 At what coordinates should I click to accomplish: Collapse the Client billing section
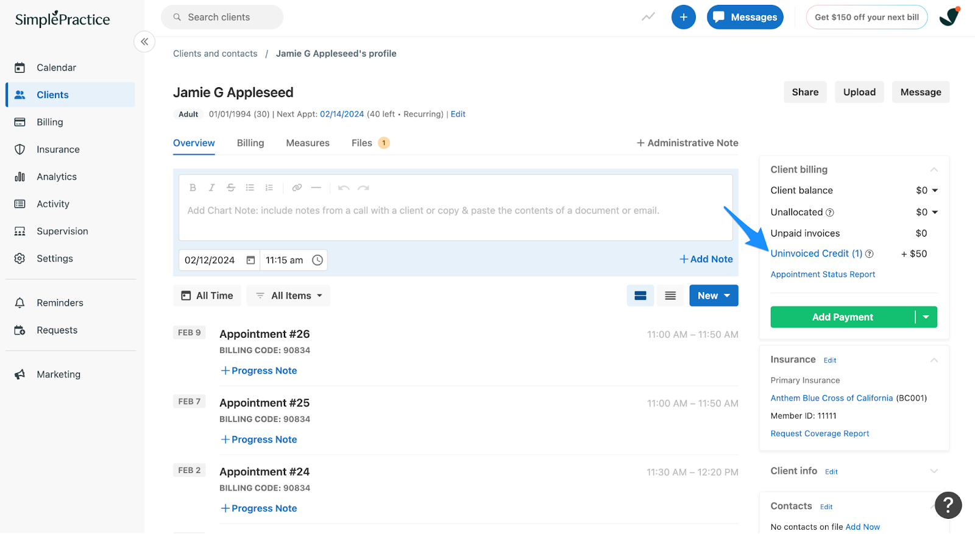click(x=934, y=169)
